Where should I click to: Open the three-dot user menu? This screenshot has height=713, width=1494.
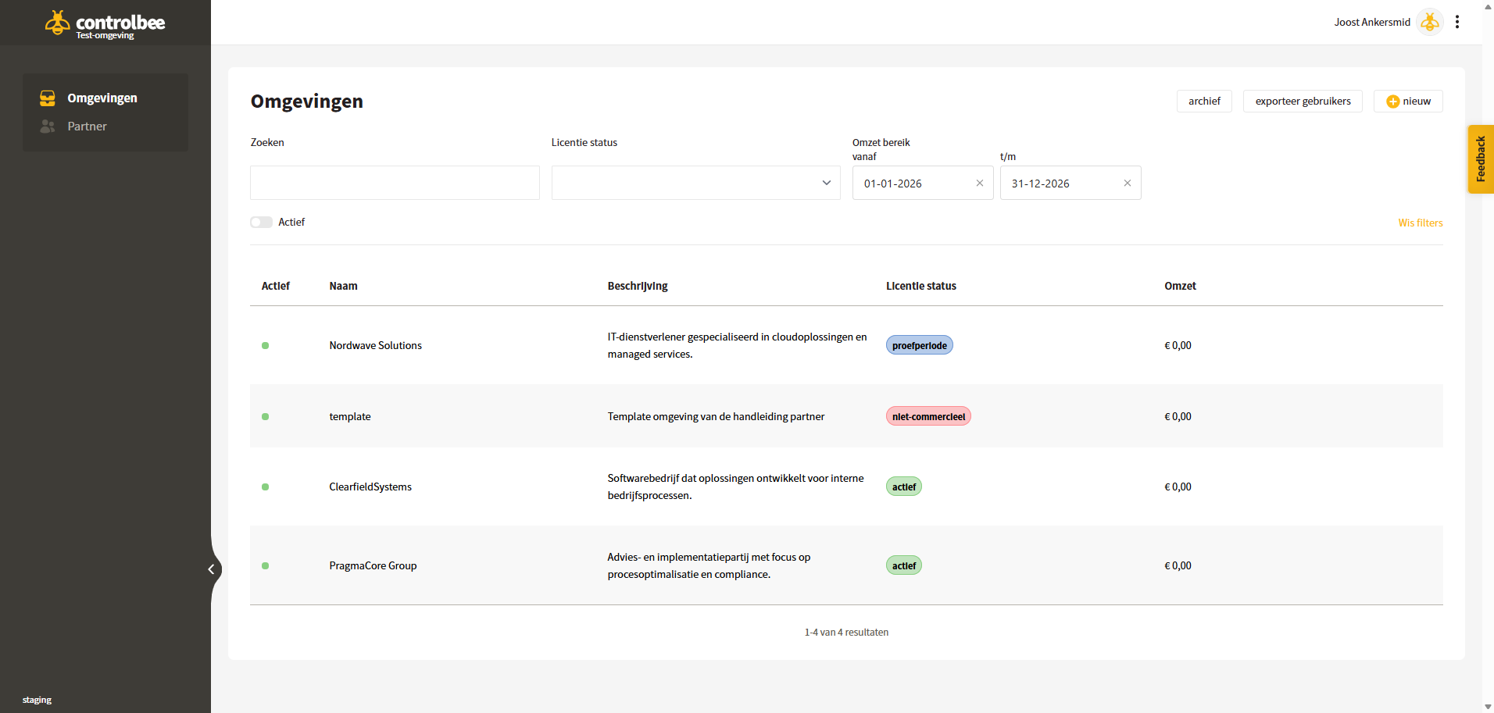coord(1457,22)
